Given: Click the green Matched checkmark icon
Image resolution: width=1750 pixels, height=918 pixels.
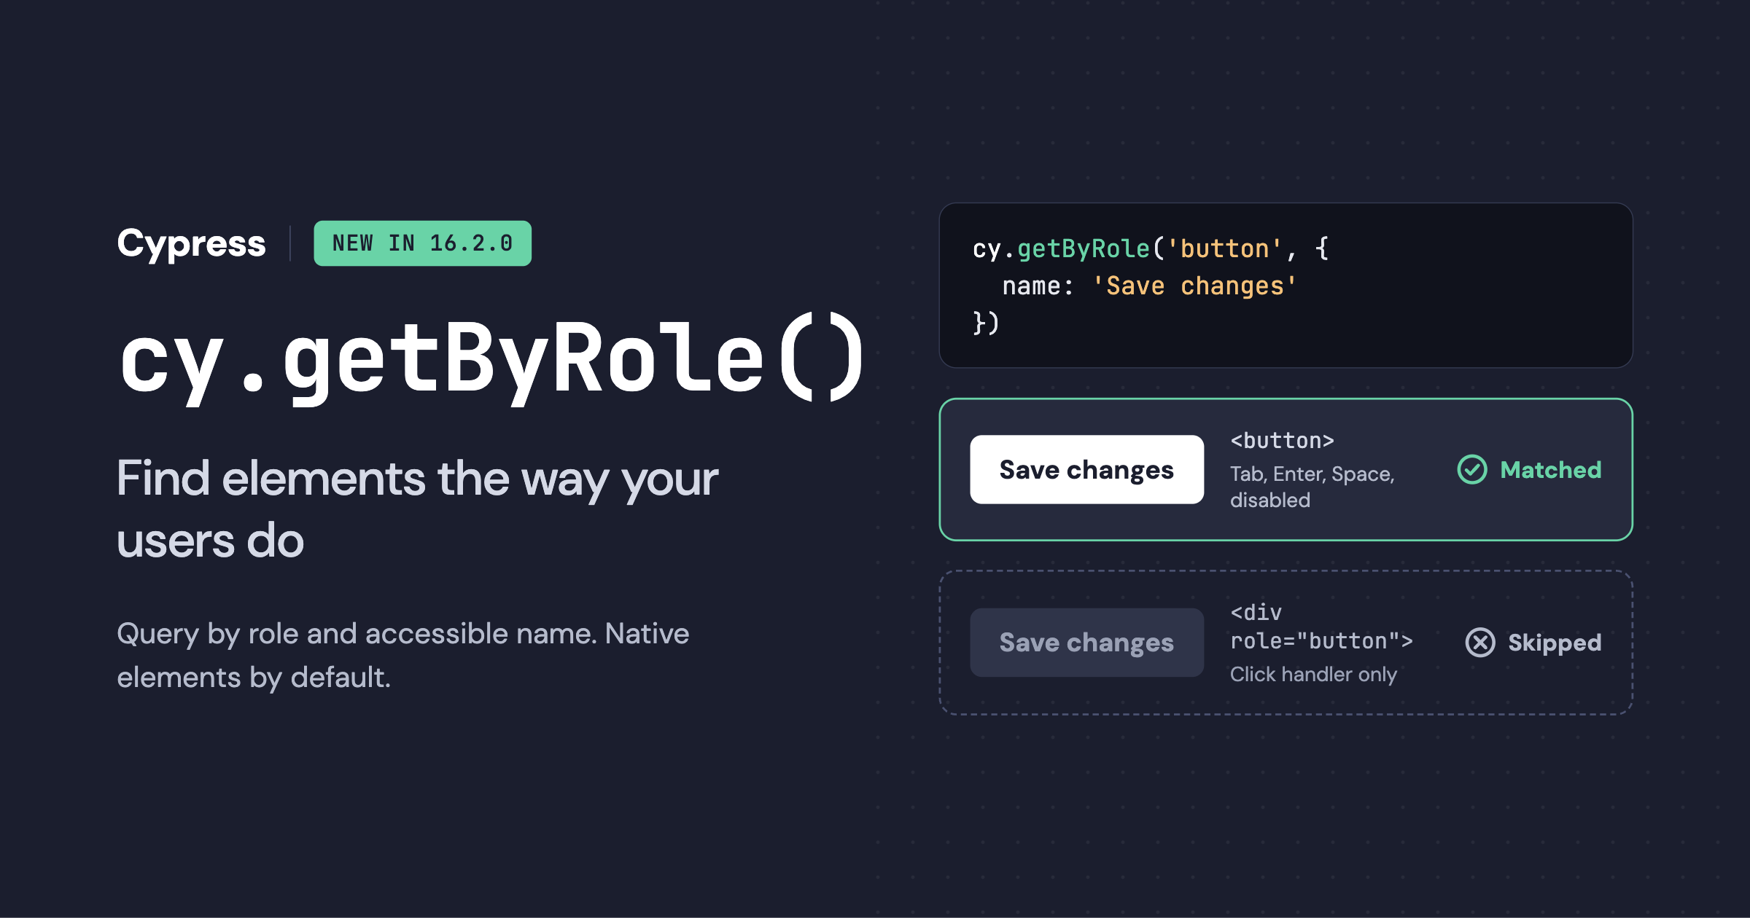Looking at the screenshot, I should click(1471, 470).
